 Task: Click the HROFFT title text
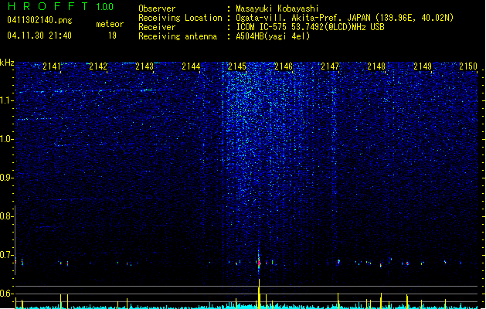[x=48, y=6]
